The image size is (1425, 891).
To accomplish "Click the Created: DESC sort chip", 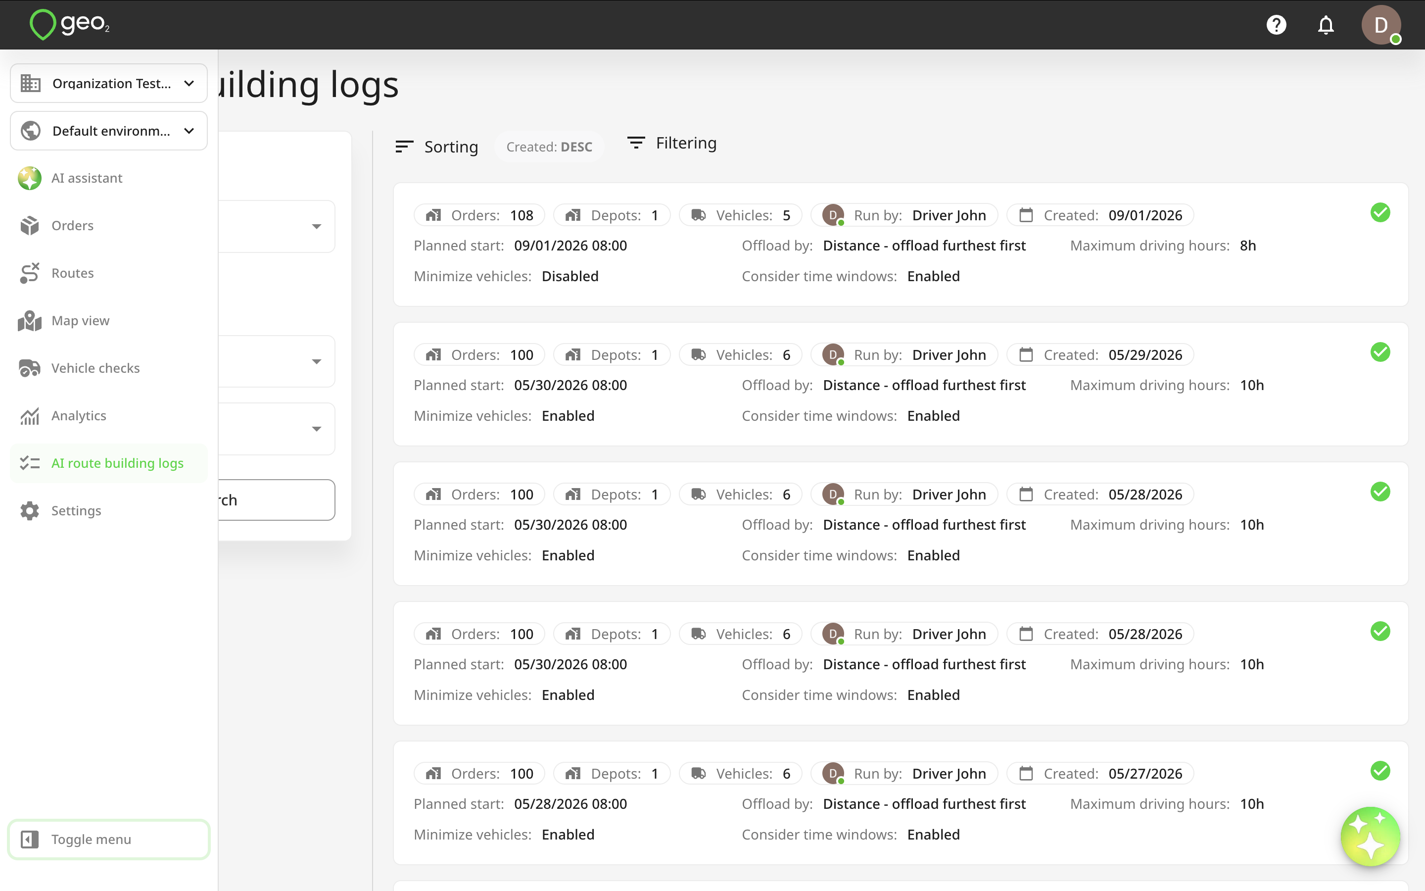I will coord(549,147).
